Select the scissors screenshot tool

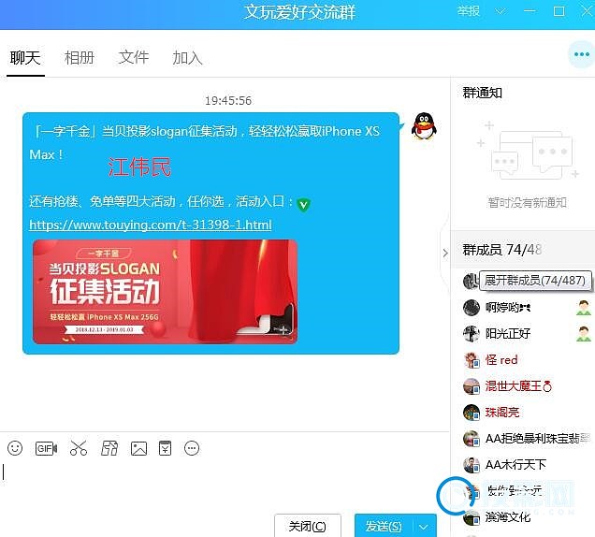coord(79,448)
